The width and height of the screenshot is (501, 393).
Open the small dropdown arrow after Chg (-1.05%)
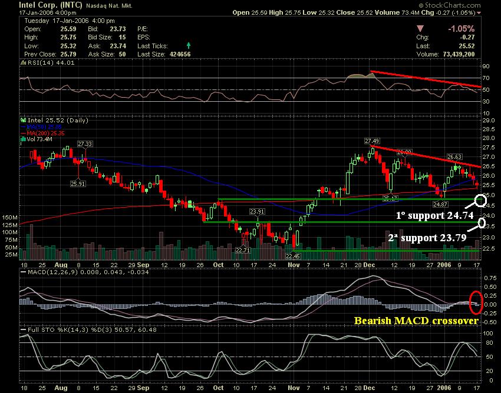(479, 13)
